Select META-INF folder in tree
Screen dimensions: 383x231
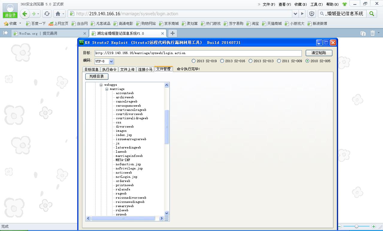(123, 160)
